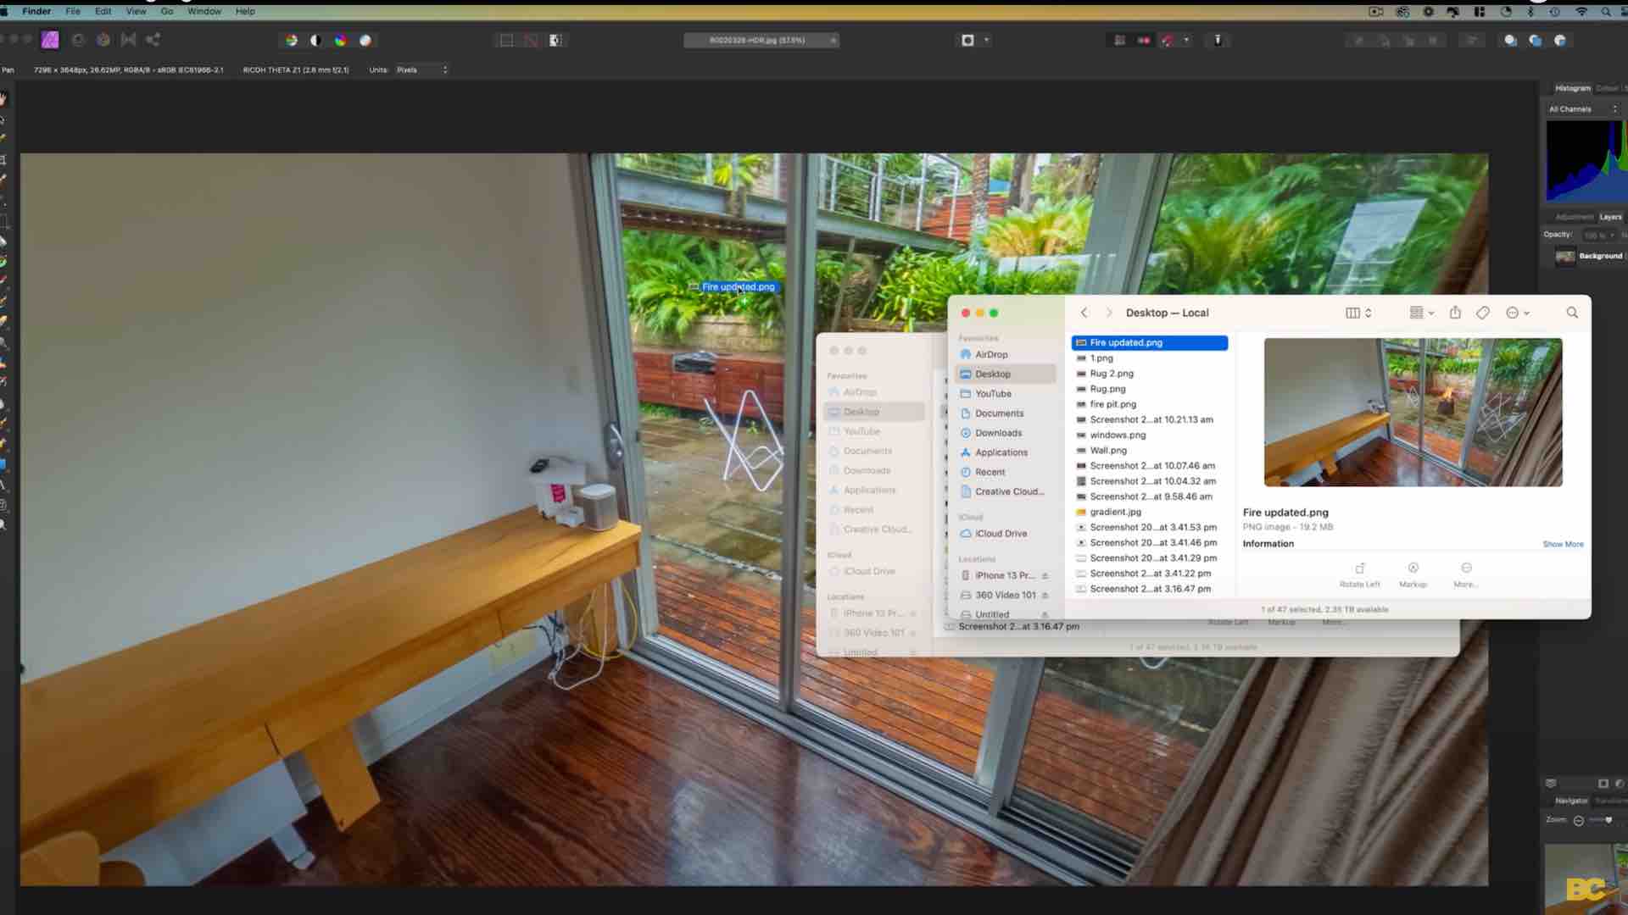
Task: Open the Window menu in menu bar
Action: [x=203, y=11]
